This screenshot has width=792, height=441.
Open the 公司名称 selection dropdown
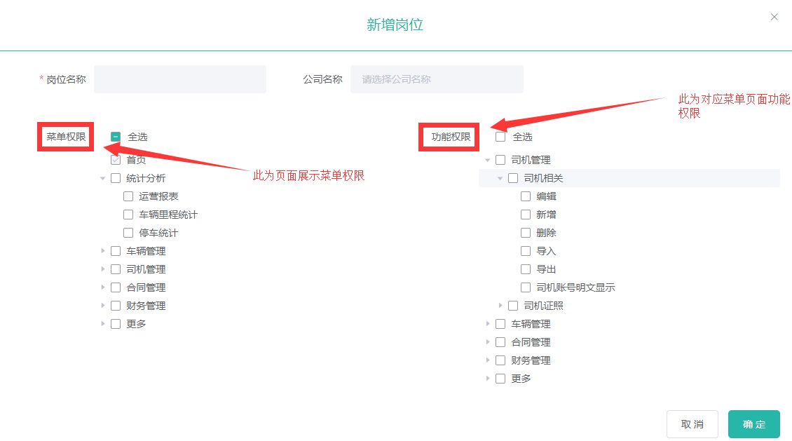(x=437, y=79)
